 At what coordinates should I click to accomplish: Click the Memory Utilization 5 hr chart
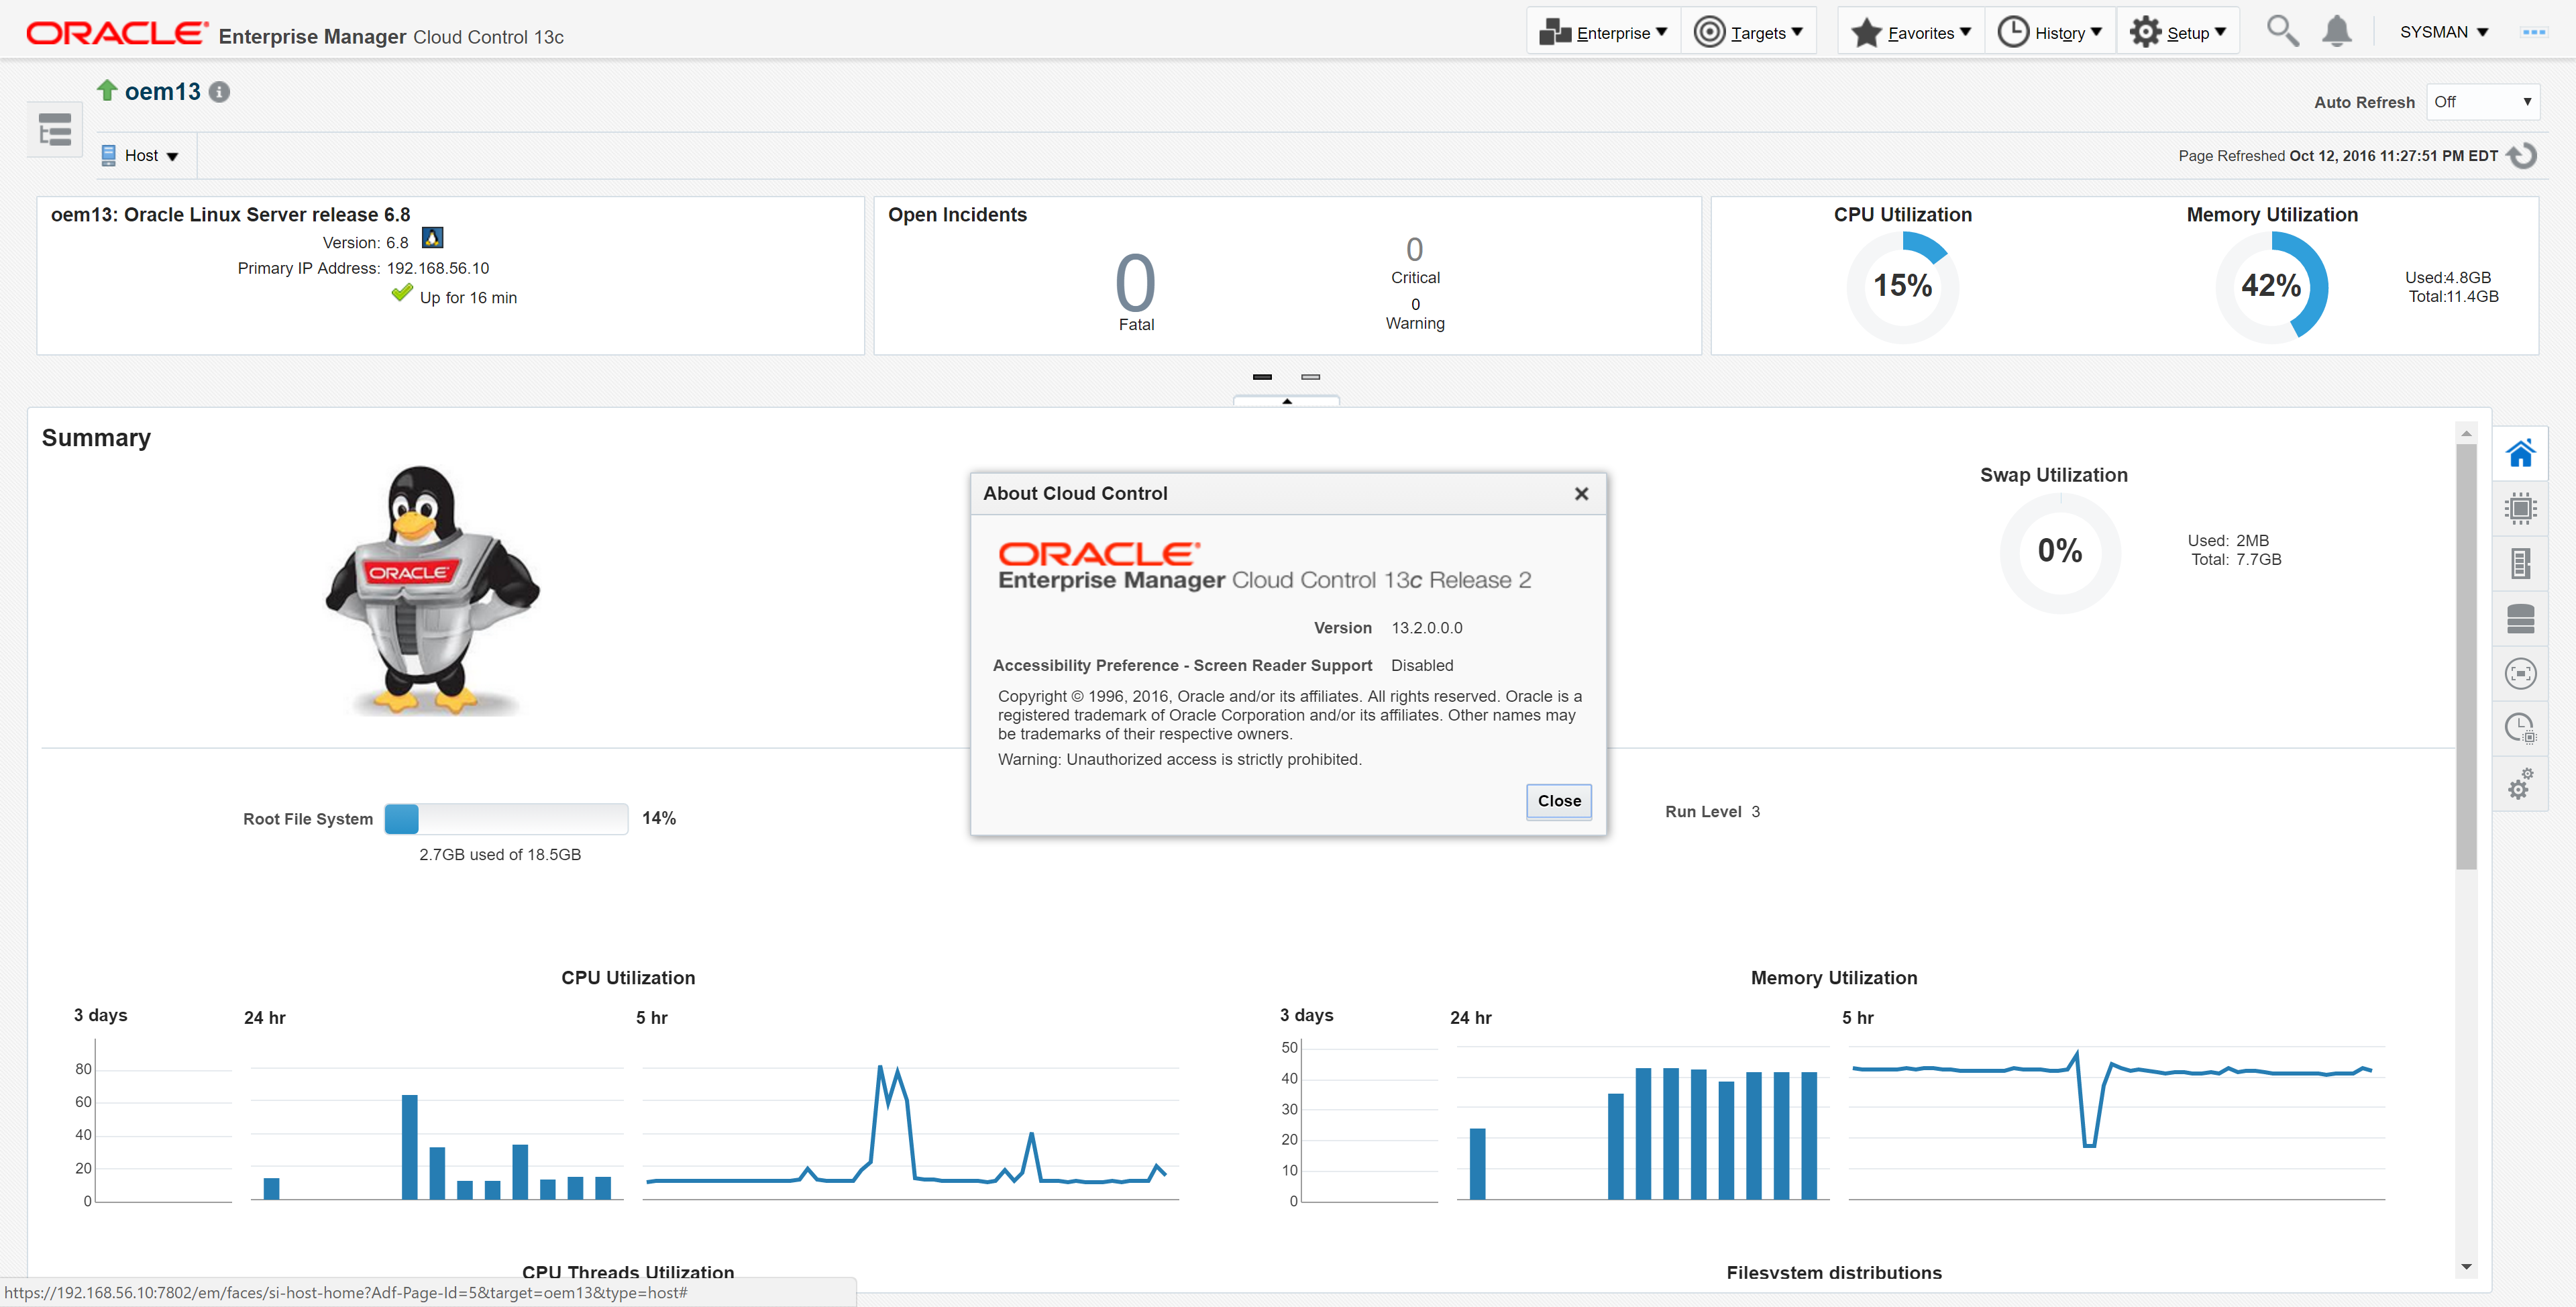[2116, 1122]
